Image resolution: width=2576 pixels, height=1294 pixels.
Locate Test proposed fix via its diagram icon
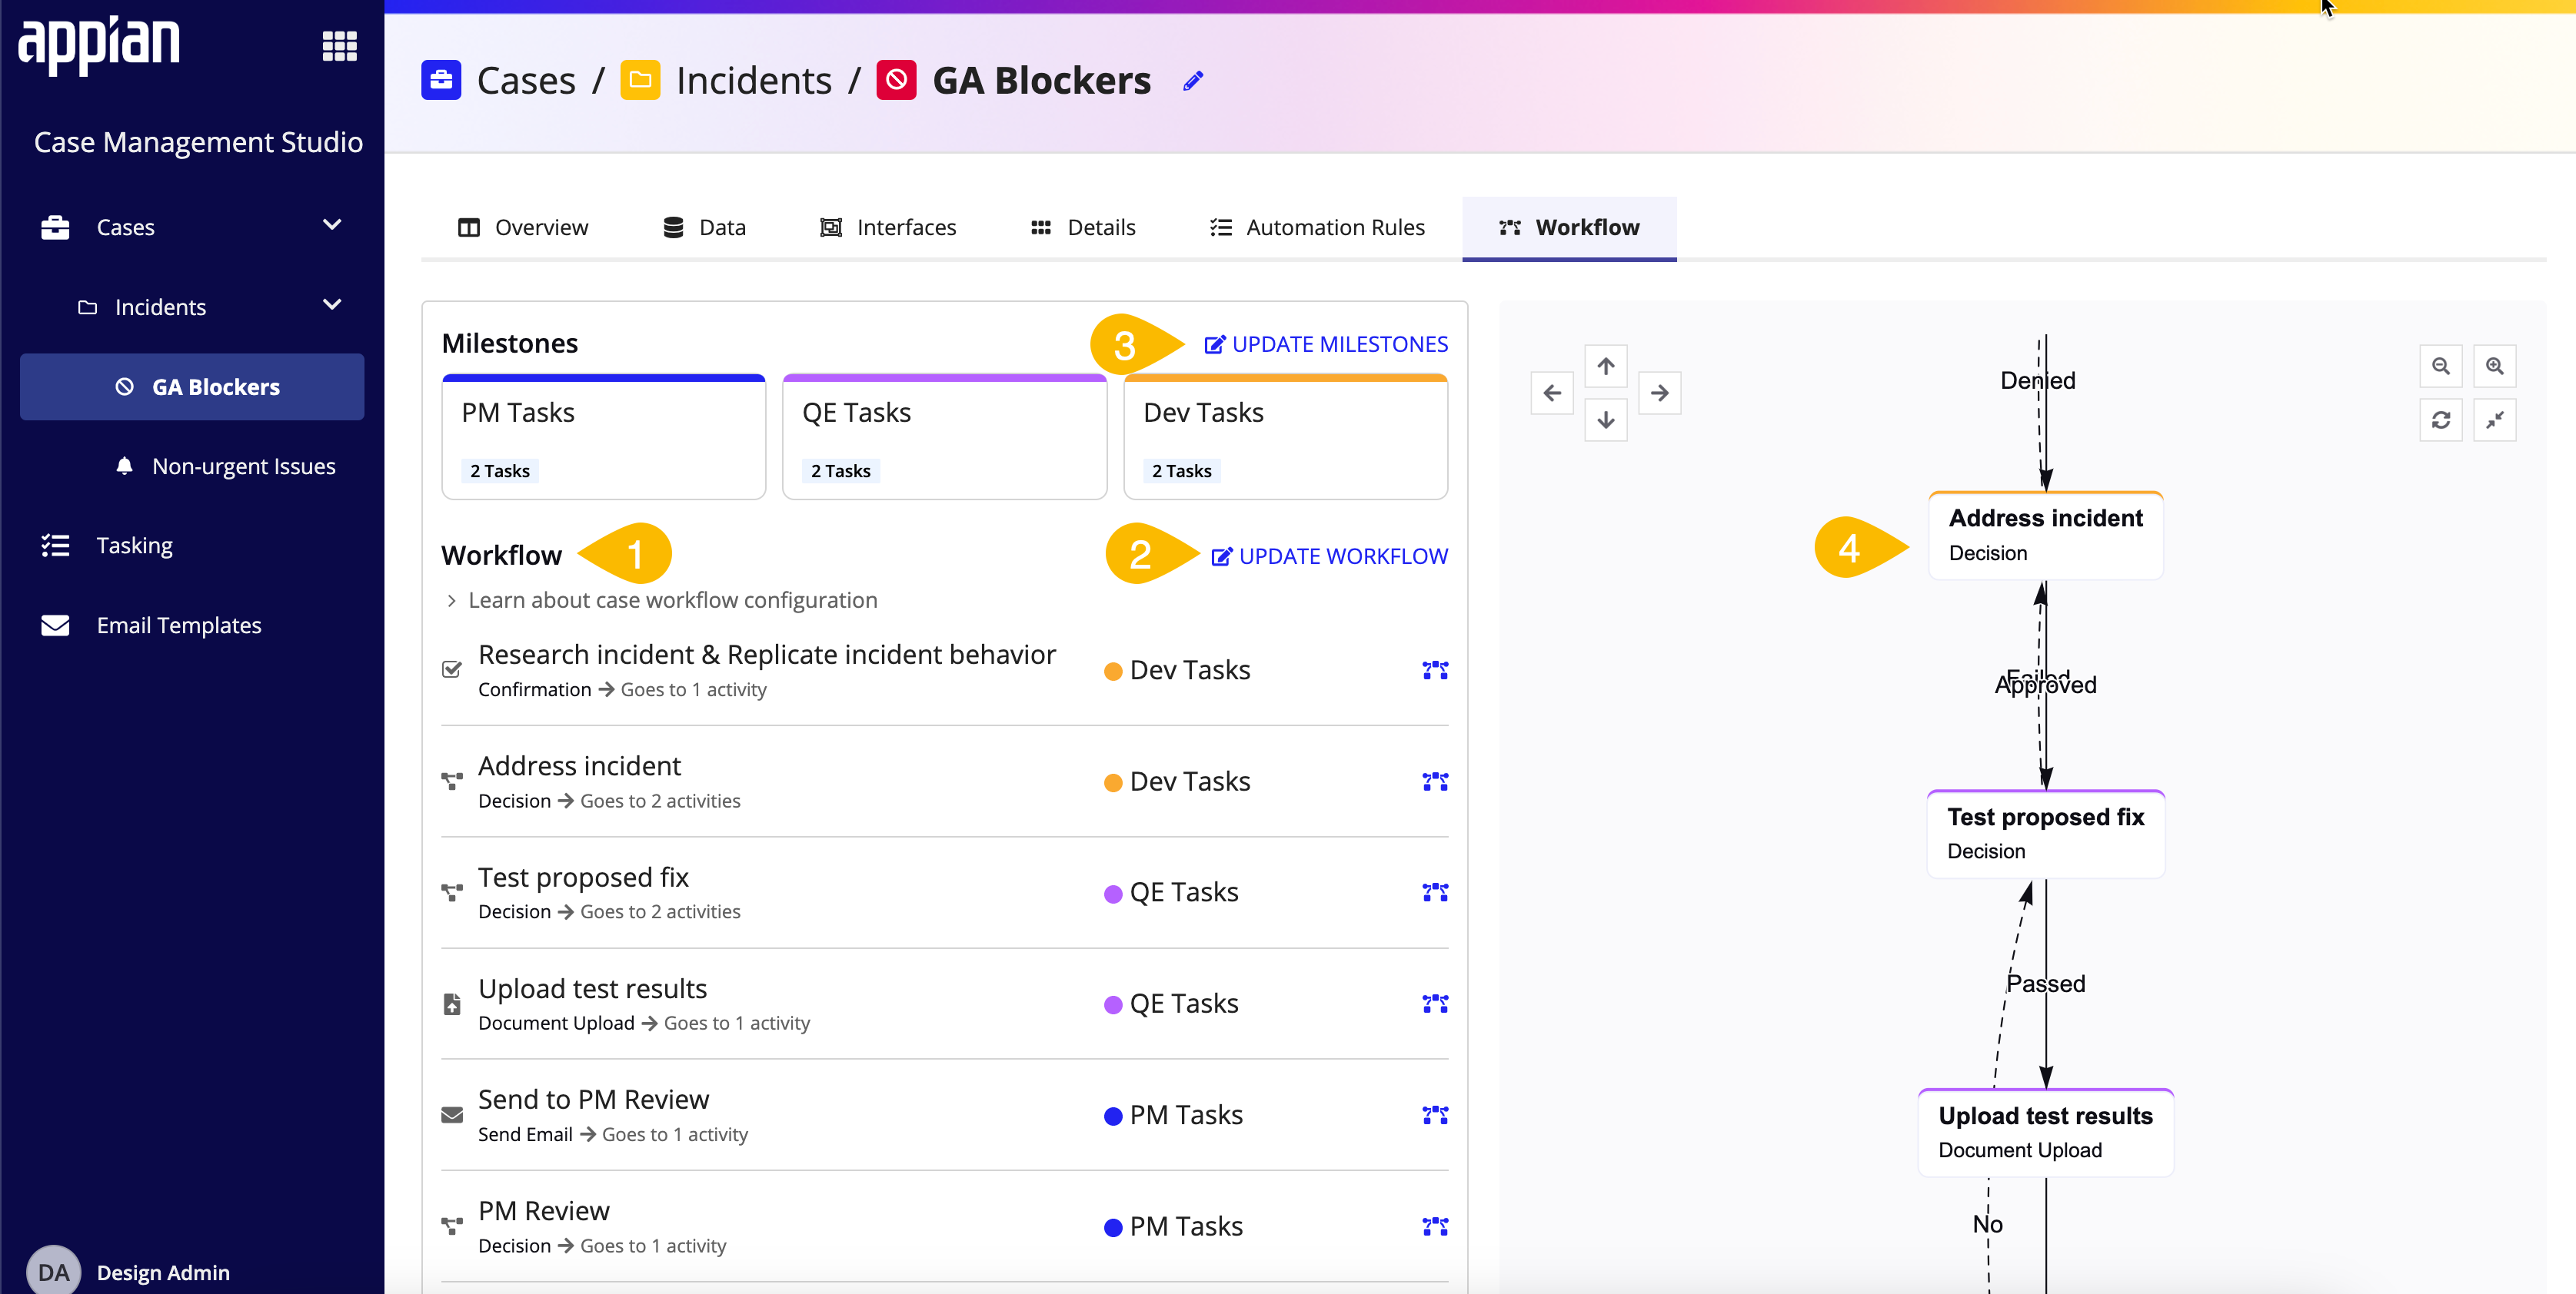click(1435, 891)
